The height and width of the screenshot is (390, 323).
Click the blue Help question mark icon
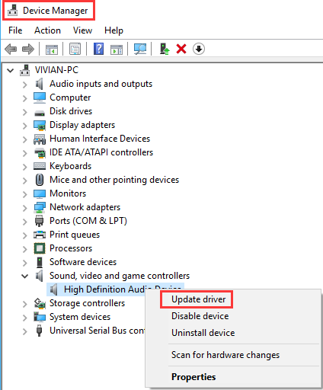(x=98, y=49)
